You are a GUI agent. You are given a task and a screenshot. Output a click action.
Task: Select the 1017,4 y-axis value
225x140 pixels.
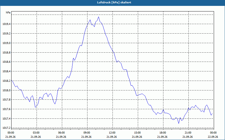pyautogui.click(x=6, y=118)
